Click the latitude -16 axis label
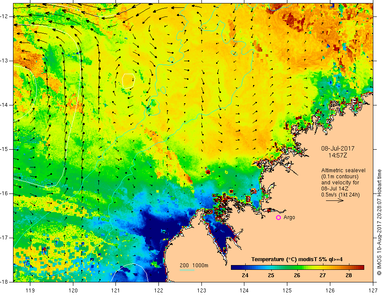This screenshot has height=295, width=382. (x=4, y=193)
